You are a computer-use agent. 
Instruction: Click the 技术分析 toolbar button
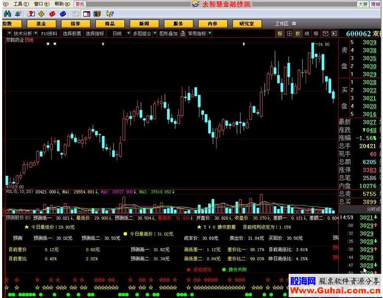pyautogui.click(x=23, y=34)
